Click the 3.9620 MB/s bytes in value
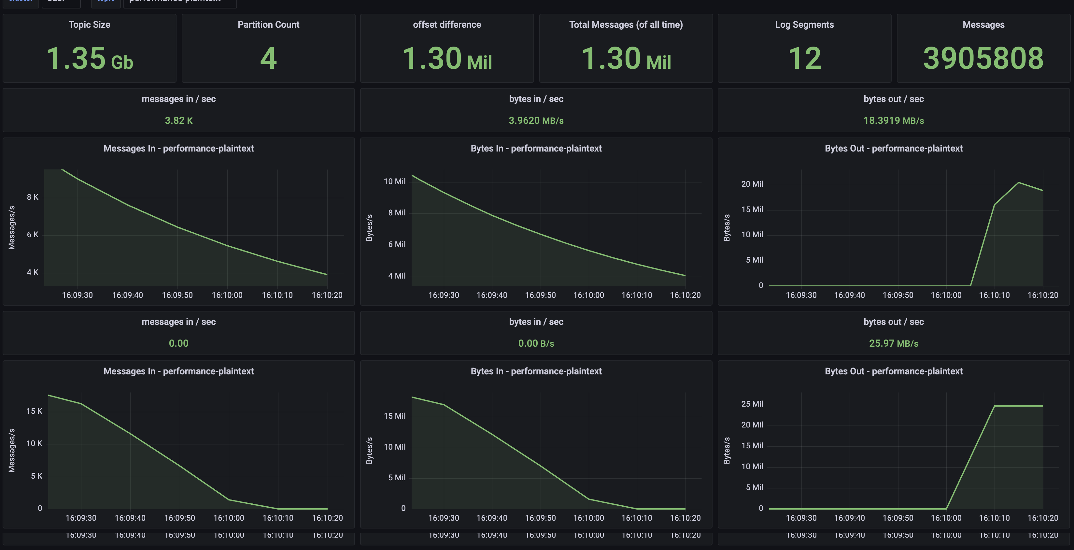Image resolution: width=1074 pixels, height=550 pixels. click(536, 121)
